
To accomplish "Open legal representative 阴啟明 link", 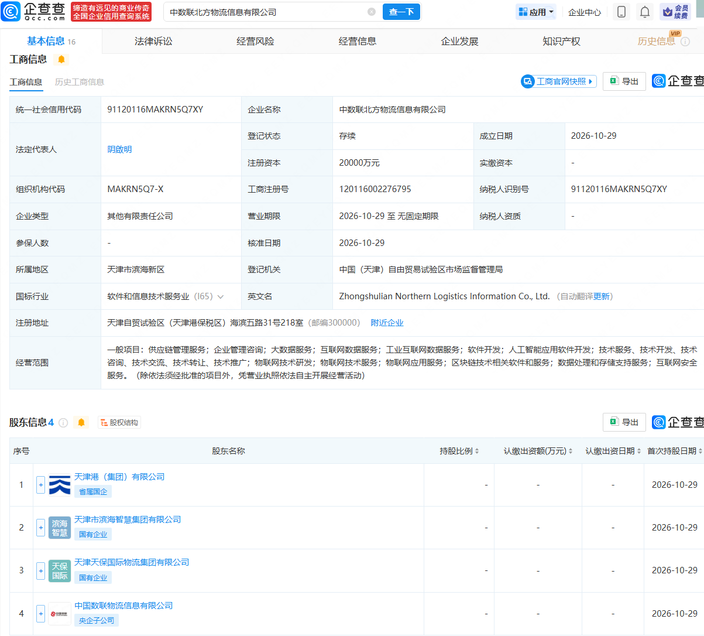I will (119, 149).
